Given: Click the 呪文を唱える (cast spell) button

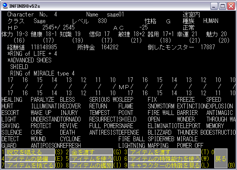Looking at the screenshot, I should (x=30, y=152).
